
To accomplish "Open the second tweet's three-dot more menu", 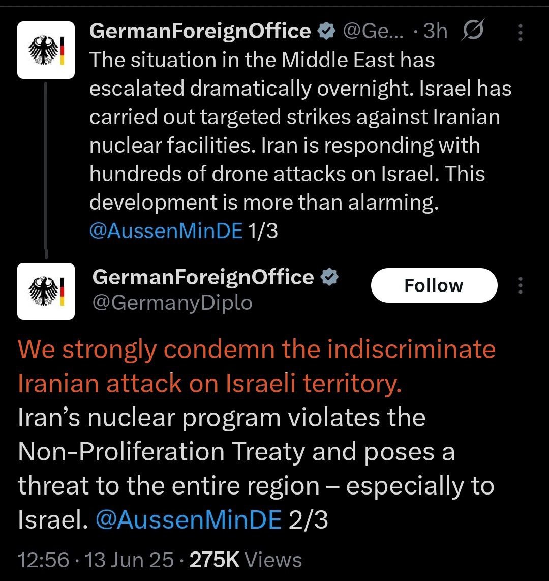I will point(520,285).
